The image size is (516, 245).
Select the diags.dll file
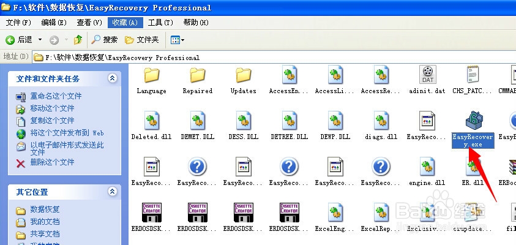(381, 126)
